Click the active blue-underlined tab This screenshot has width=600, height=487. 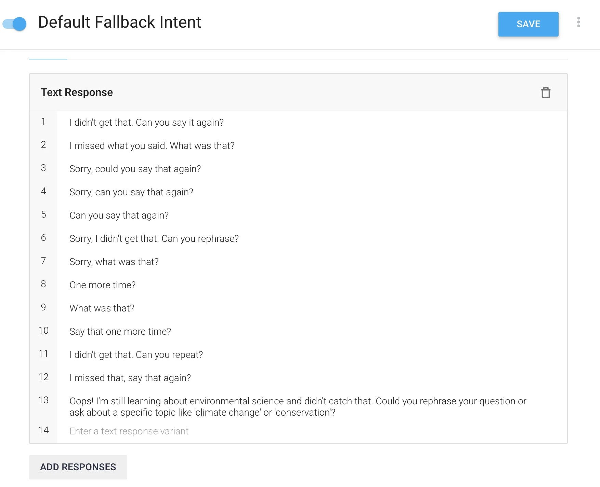pos(48,55)
